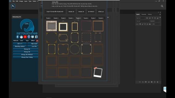Lock transparent pixels icon in Layers
The height and width of the screenshot is (98, 175).
pyautogui.click(x=140, y=24)
